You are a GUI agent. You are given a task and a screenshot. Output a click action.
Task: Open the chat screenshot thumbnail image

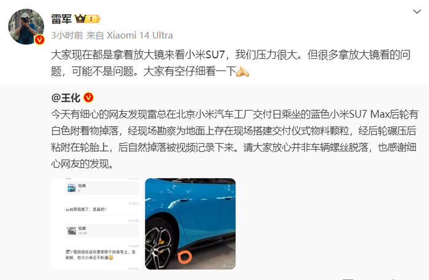tap(96, 224)
